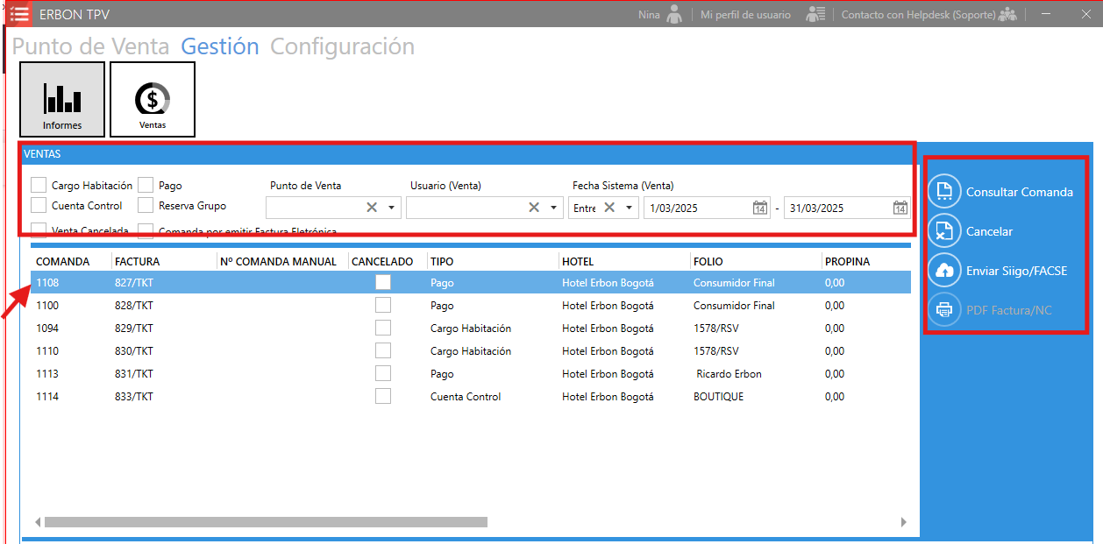Viewport: 1103px width, 544px height.
Task: Check the Reserva Grupo filter
Action: [146, 205]
